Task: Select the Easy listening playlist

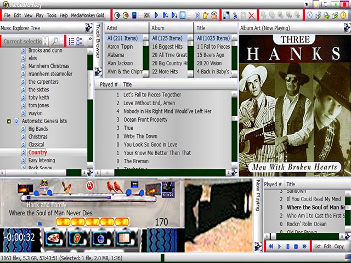Action: [42, 160]
